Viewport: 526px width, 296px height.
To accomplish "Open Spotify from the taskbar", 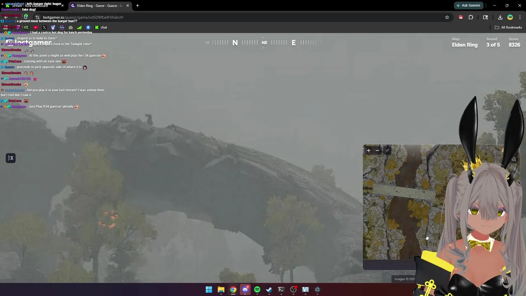I will click(257, 289).
